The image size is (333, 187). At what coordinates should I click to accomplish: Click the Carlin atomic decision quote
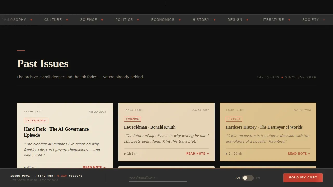(x=267, y=139)
